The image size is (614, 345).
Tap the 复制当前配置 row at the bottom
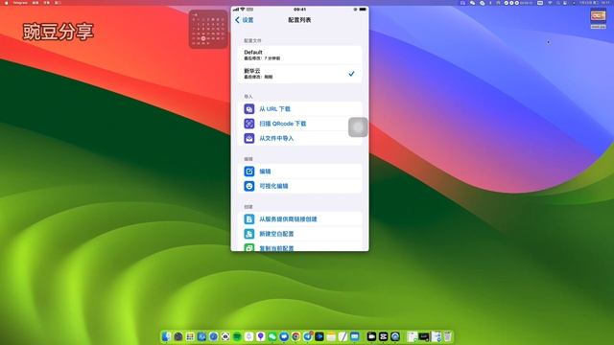tap(299, 247)
